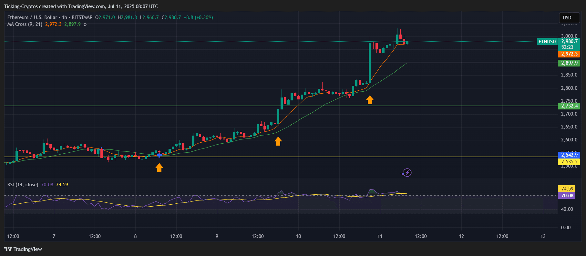Image resolution: width=586 pixels, height=256 pixels.
Task: Click the Ticking-Cryptos TradingView.com caption text
Action: coord(81,6)
